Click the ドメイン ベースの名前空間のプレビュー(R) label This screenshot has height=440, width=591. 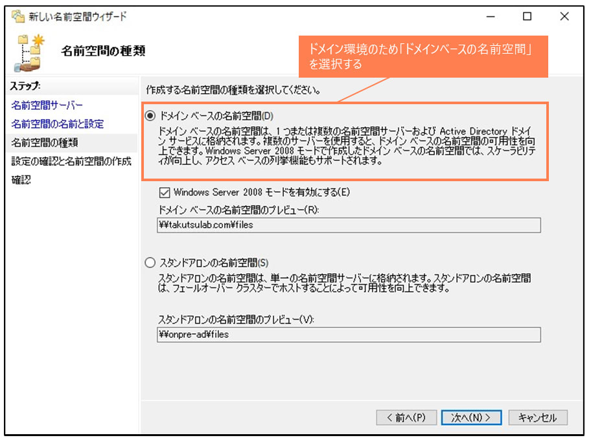click(x=238, y=210)
